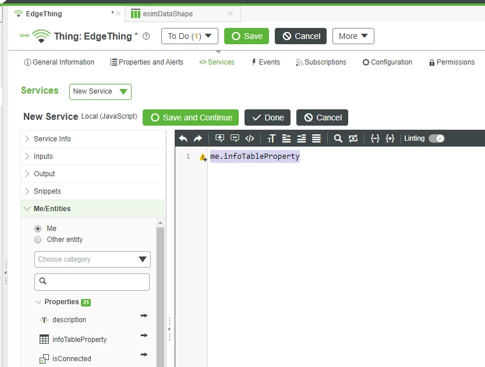Close the EdgeThing tab
The width and height of the screenshot is (485, 367).
coord(118,13)
